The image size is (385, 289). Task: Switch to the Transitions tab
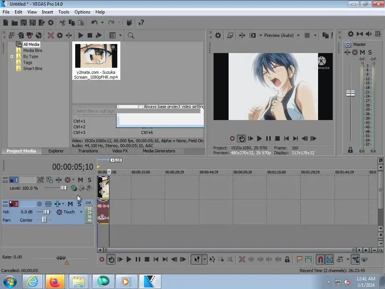(88, 151)
